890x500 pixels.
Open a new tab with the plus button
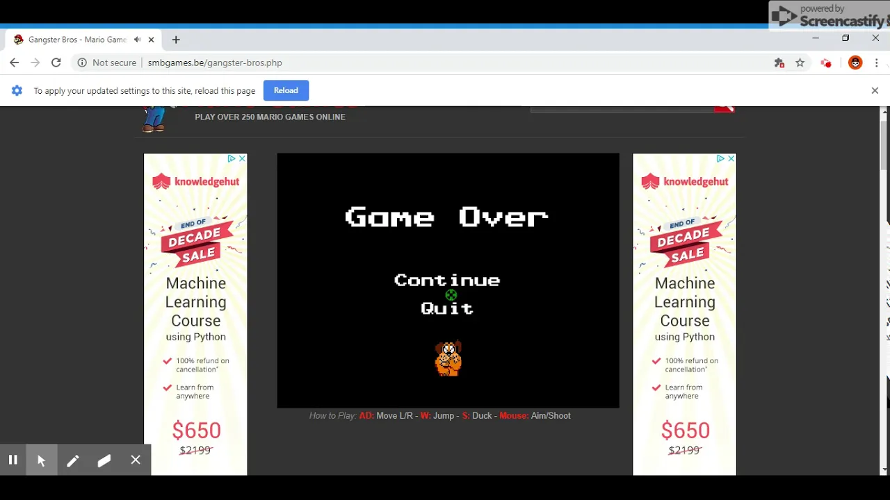(x=176, y=40)
